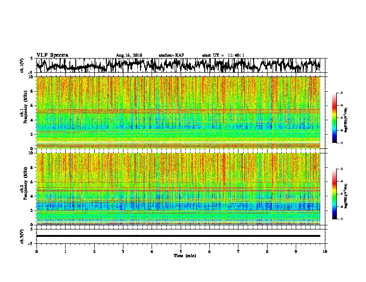Click the time axis tick label "5"
This screenshot has width=366, height=282.
[181, 252]
